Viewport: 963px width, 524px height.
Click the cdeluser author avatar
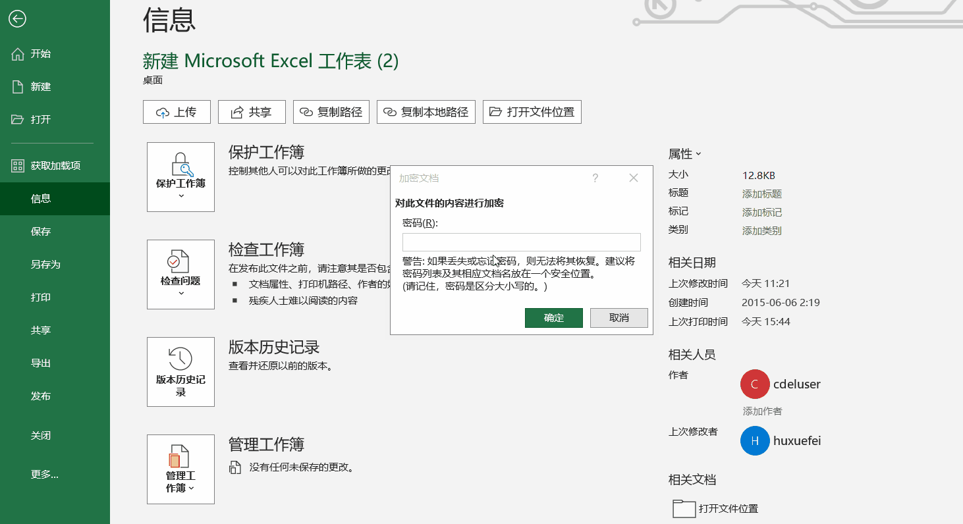[x=755, y=384]
